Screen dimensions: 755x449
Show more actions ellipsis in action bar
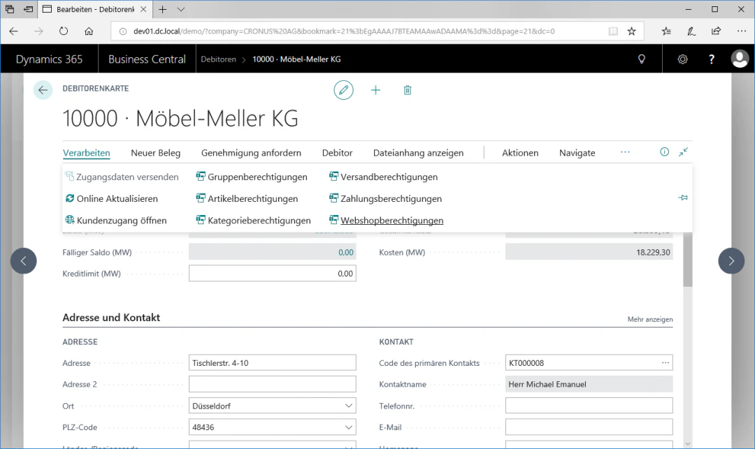click(x=625, y=152)
